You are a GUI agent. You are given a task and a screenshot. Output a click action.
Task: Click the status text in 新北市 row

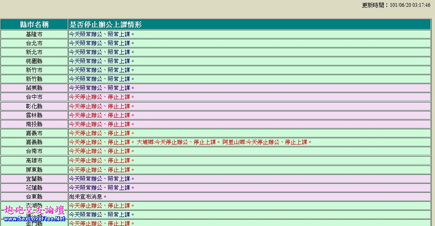coord(102,52)
